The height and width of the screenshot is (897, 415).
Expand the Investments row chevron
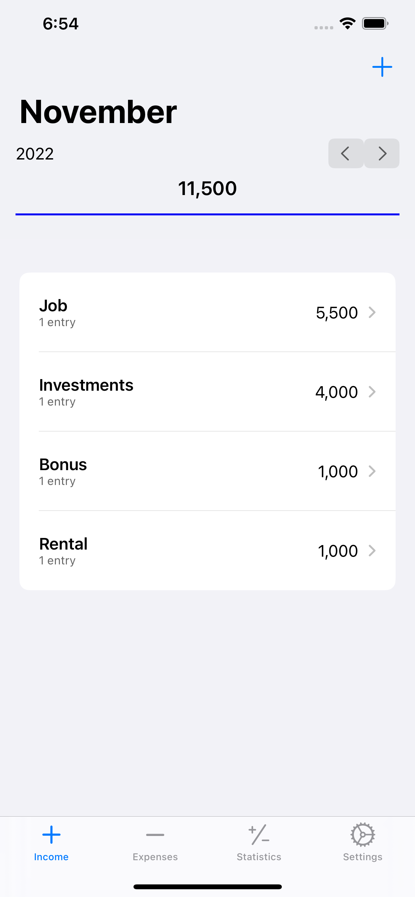(x=372, y=392)
